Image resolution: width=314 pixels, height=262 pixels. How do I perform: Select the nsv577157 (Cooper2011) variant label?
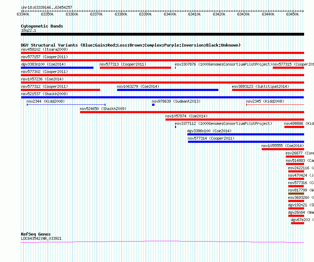pos(44,57)
